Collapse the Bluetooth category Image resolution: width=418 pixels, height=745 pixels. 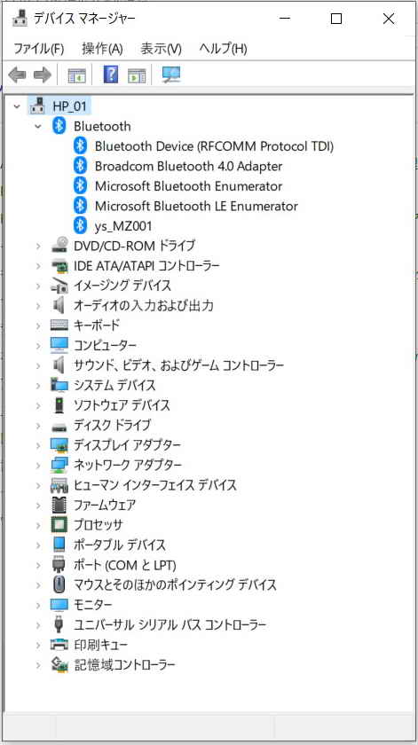[x=38, y=126]
